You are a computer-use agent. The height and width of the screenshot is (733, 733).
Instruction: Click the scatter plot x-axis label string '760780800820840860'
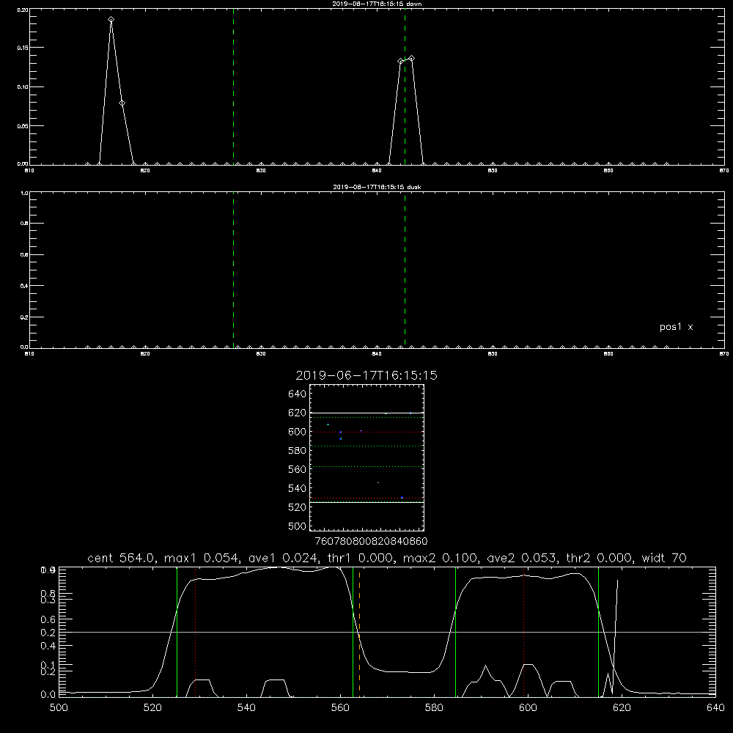coord(371,541)
